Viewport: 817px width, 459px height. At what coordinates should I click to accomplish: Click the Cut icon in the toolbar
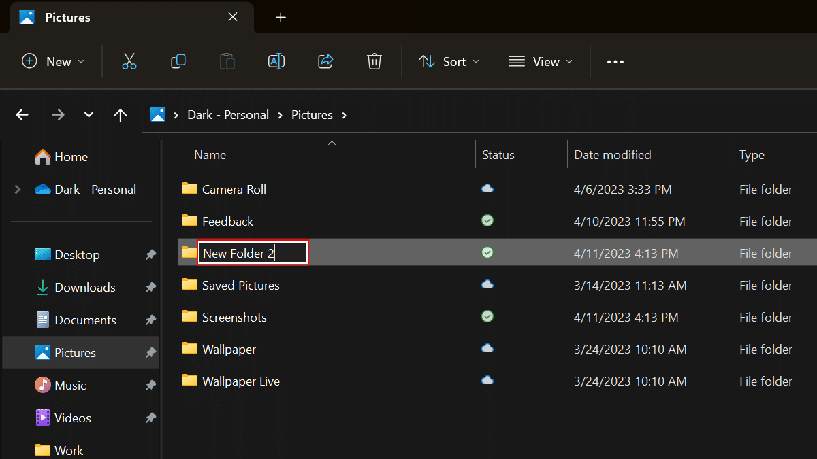tap(129, 61)
